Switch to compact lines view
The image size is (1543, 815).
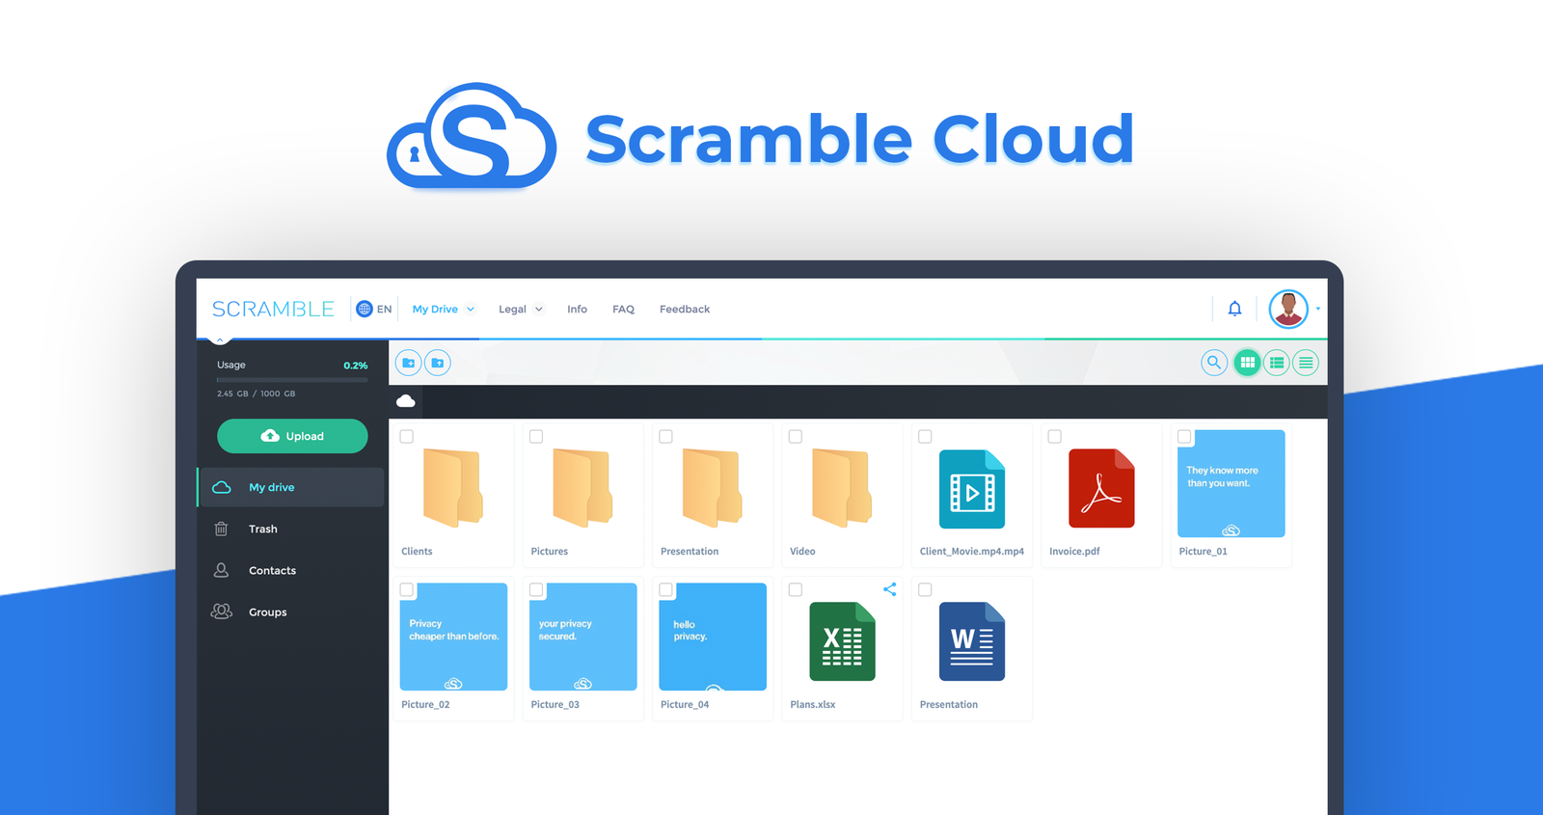1306,363
